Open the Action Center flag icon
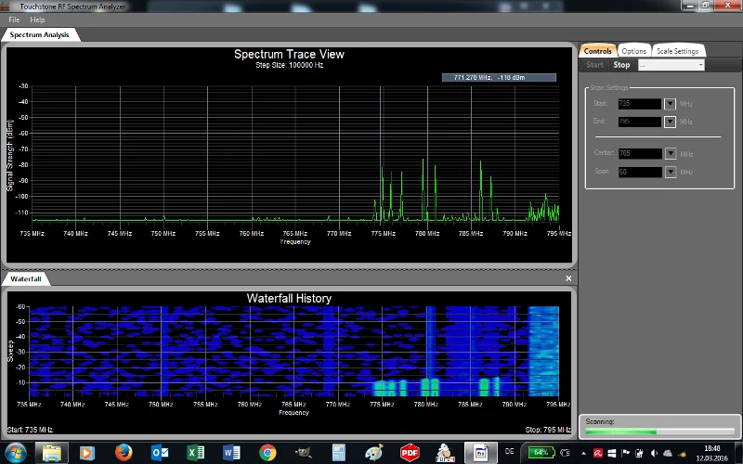The height and width of the screenshot is (464, 743). tap(625, 453)
